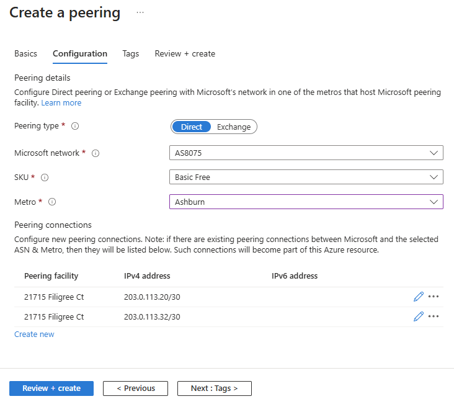454x404 pixels.
Task: Click Create new peering connection link
Action: pos(34,334)
